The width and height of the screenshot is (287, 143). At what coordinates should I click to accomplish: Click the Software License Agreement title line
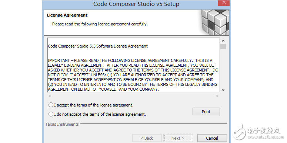coord(98,46)
